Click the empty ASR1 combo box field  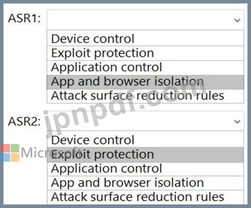click(x=145, y=20)
